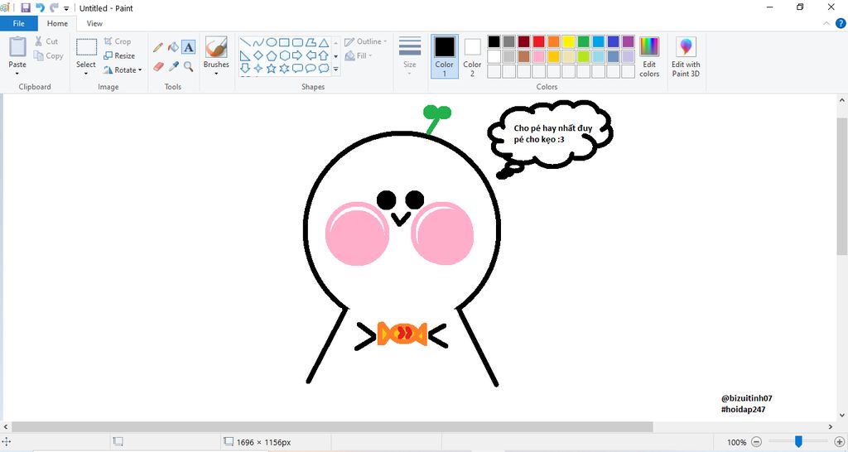Choose the Right arrow shape
The width and height of the screenshot is (848, 452).
(x=297, y=55)
